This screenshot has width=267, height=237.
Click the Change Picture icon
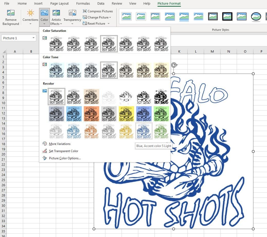pos(85,17)
